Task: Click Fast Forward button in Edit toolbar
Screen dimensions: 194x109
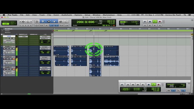Action: (x=155, y=25)
